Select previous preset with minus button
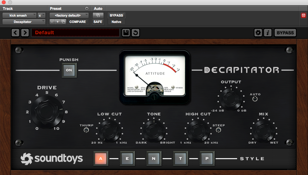 click(x=52, y=22)
